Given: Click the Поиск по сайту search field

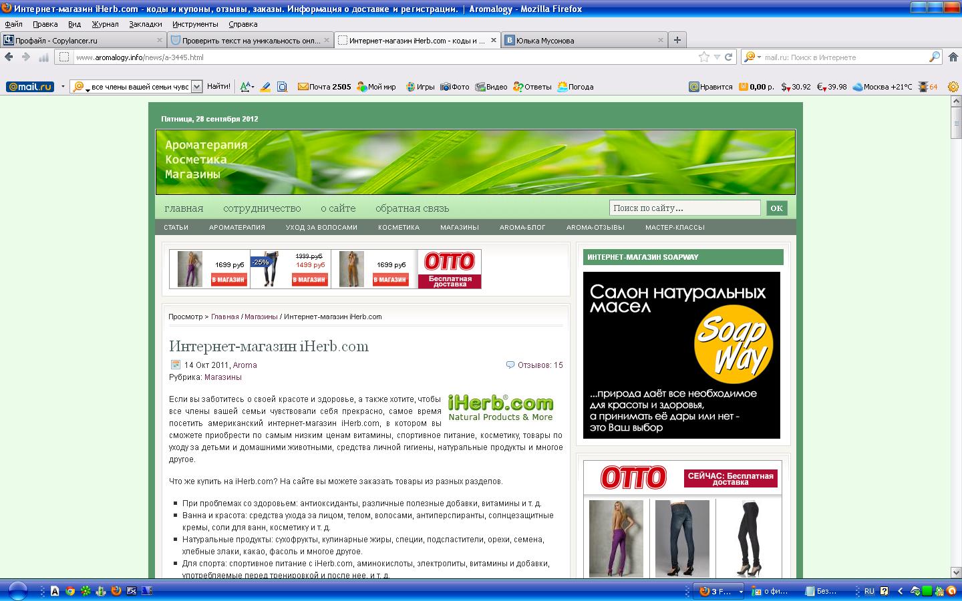Looking at the screenshot, I should [685, 208].
